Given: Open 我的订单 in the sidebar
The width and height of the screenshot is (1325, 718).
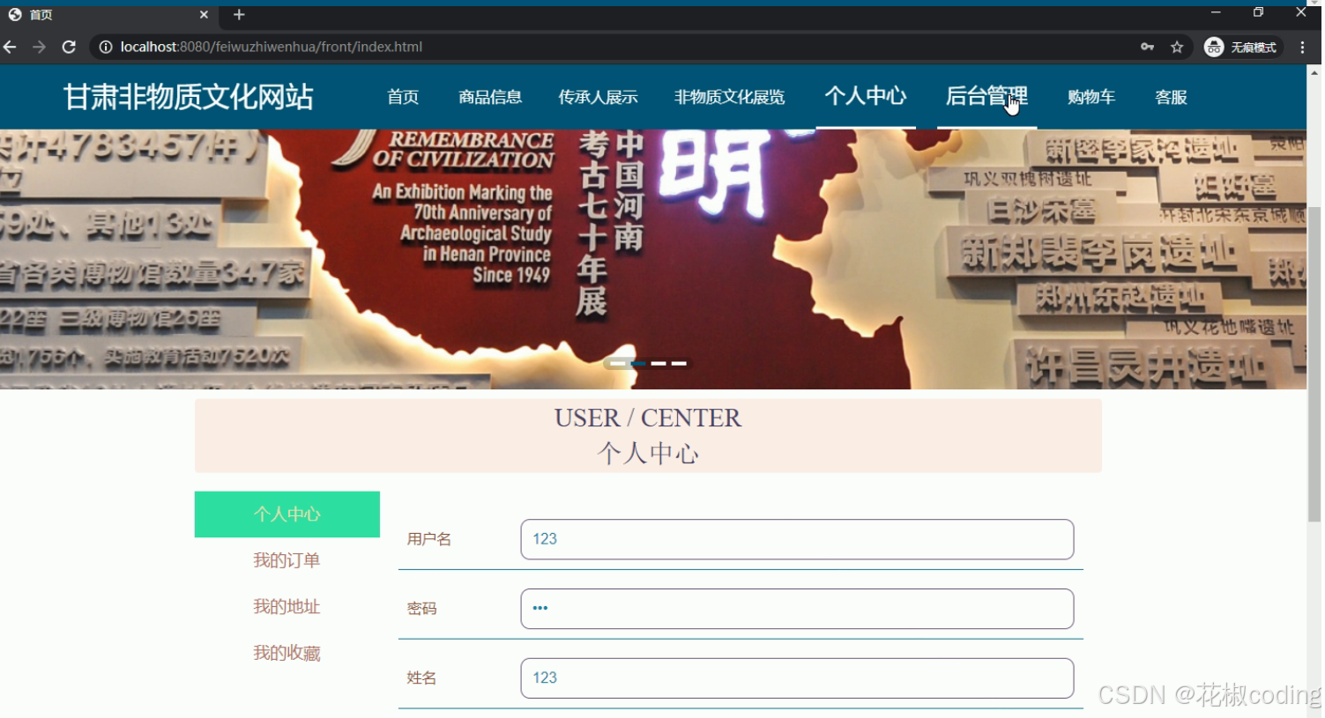Looking at the screenshot, I should coord(287,560).
